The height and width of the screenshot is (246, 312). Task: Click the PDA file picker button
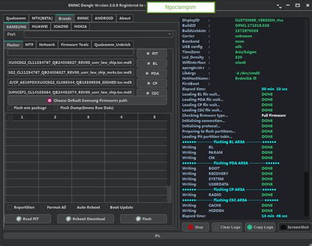[x=152, y=73]
